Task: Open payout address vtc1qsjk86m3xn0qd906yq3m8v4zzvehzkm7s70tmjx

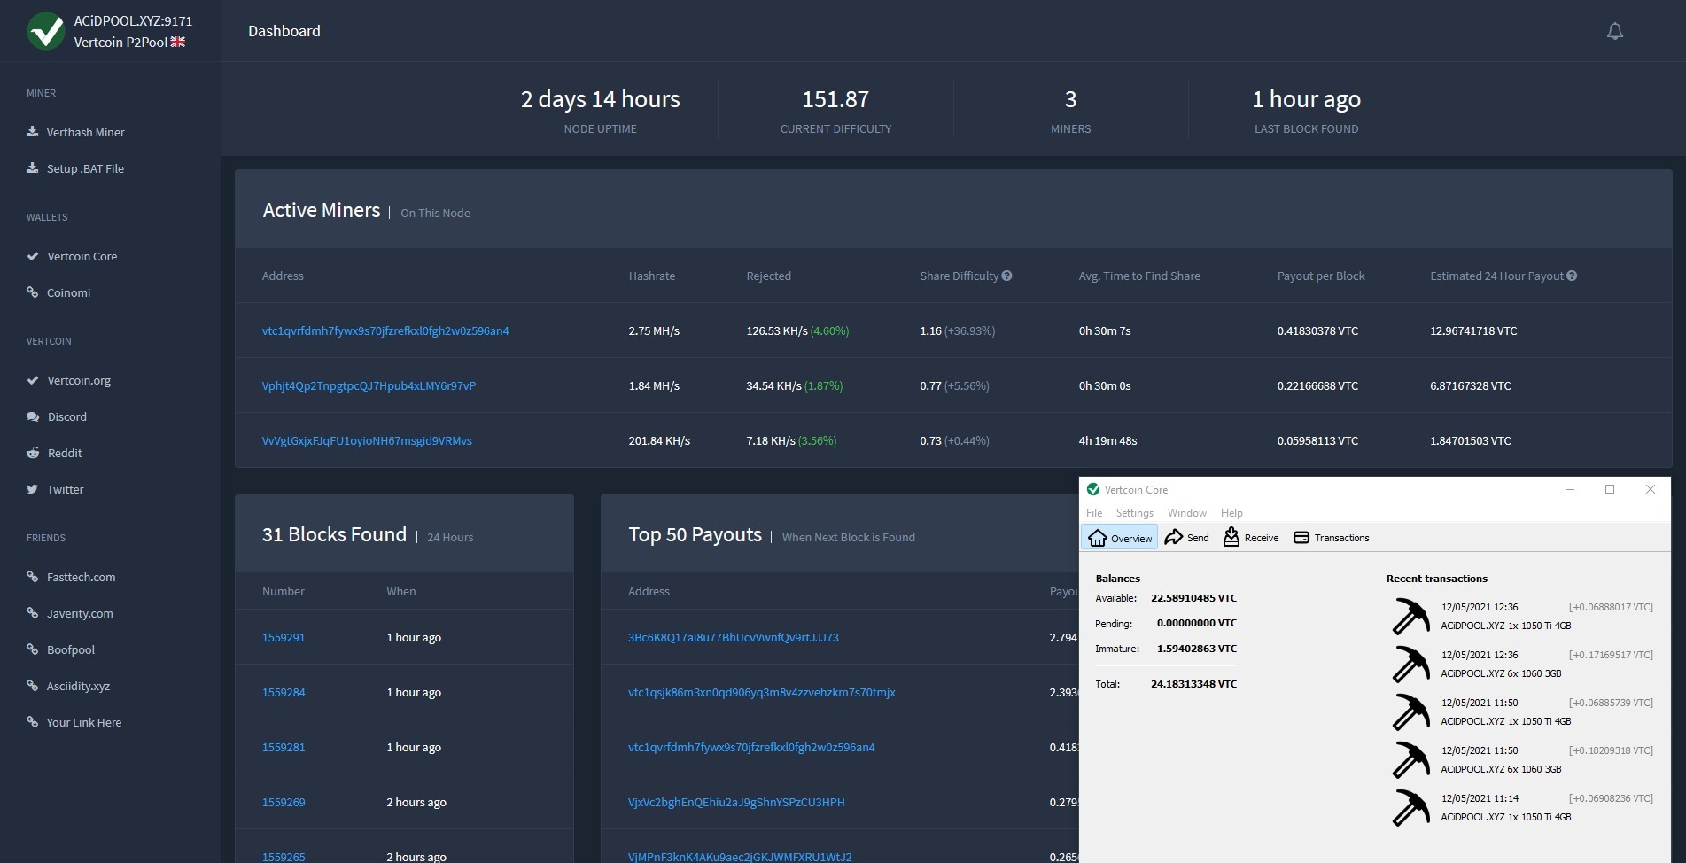Action: point(762,692)
